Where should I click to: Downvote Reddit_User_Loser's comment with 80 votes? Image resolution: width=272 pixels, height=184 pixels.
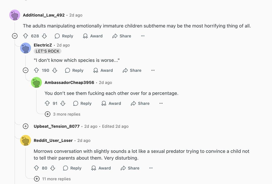pyautogui.click(x=53, y=168)
